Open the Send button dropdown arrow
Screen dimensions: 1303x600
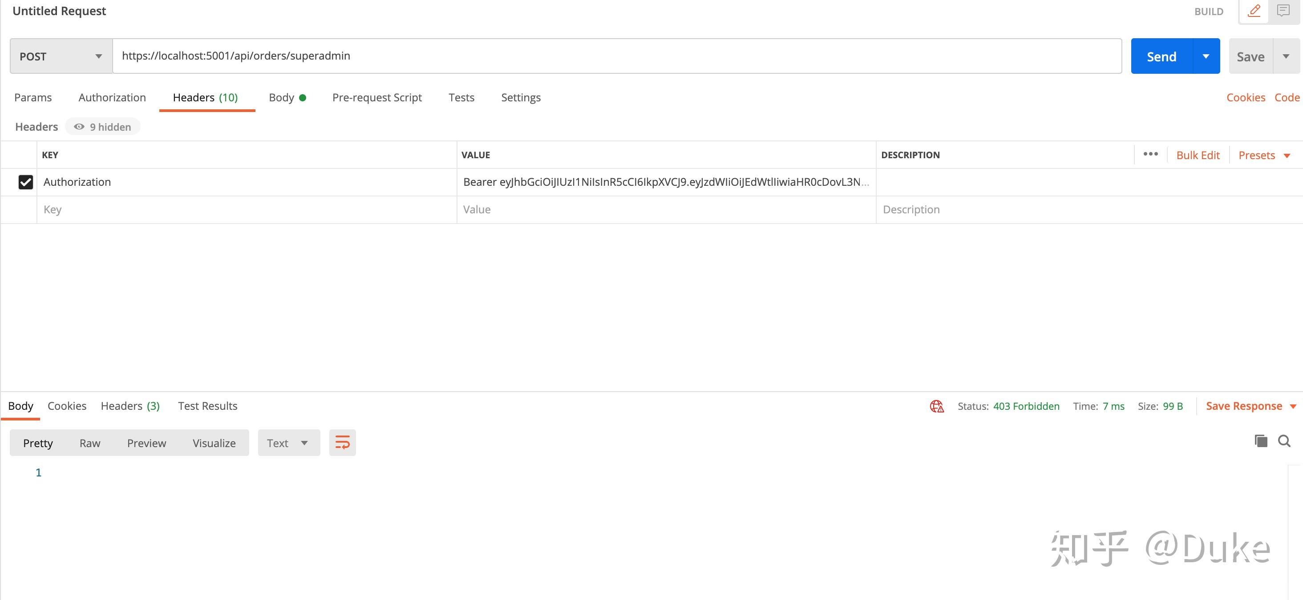point(1206,56)
